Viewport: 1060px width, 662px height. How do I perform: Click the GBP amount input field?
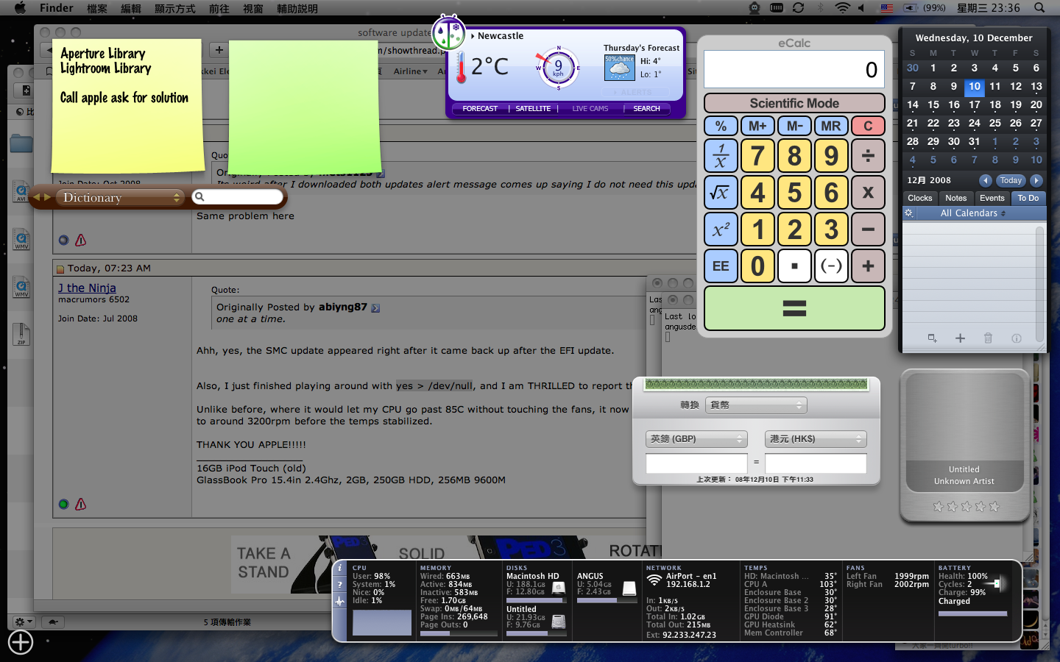[x=696, y=463]
